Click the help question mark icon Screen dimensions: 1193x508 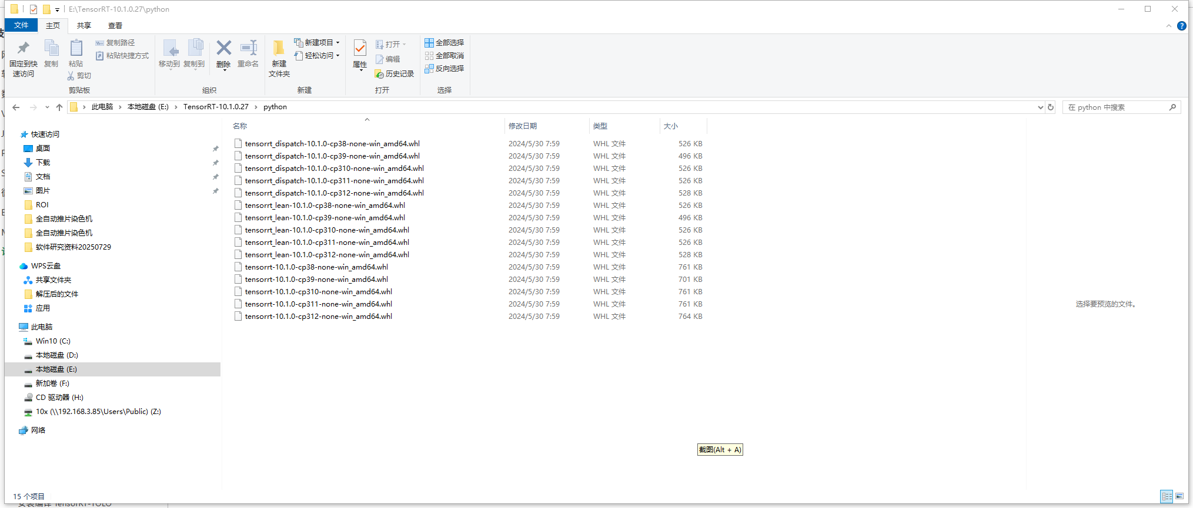1181,26
